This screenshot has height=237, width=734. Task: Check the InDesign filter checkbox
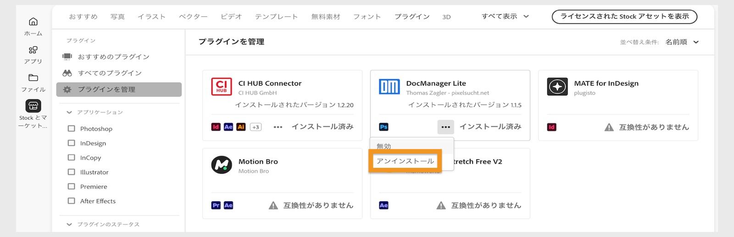tap(71, 143)
